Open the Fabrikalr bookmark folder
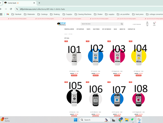This screenshot has height=123, width=163. coord(16,14)
